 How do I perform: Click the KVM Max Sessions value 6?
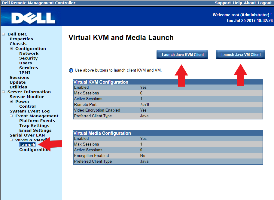click(141, 93)
